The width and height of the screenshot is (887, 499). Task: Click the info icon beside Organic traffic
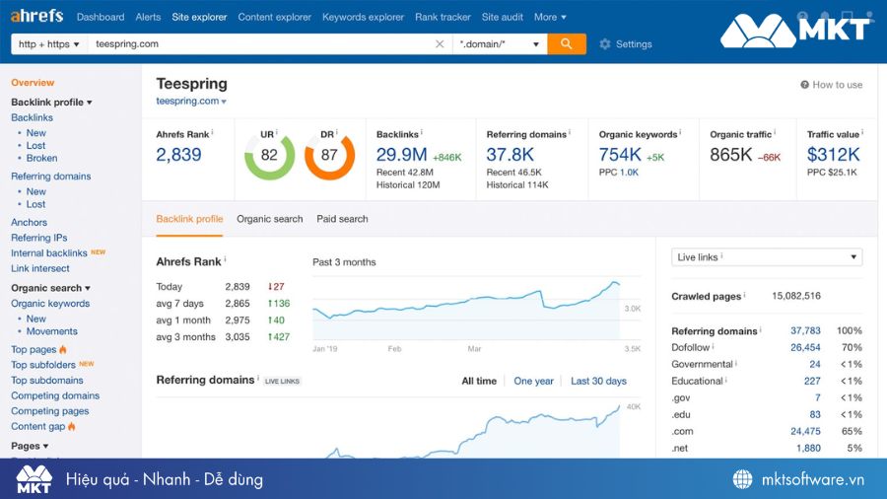775,132
